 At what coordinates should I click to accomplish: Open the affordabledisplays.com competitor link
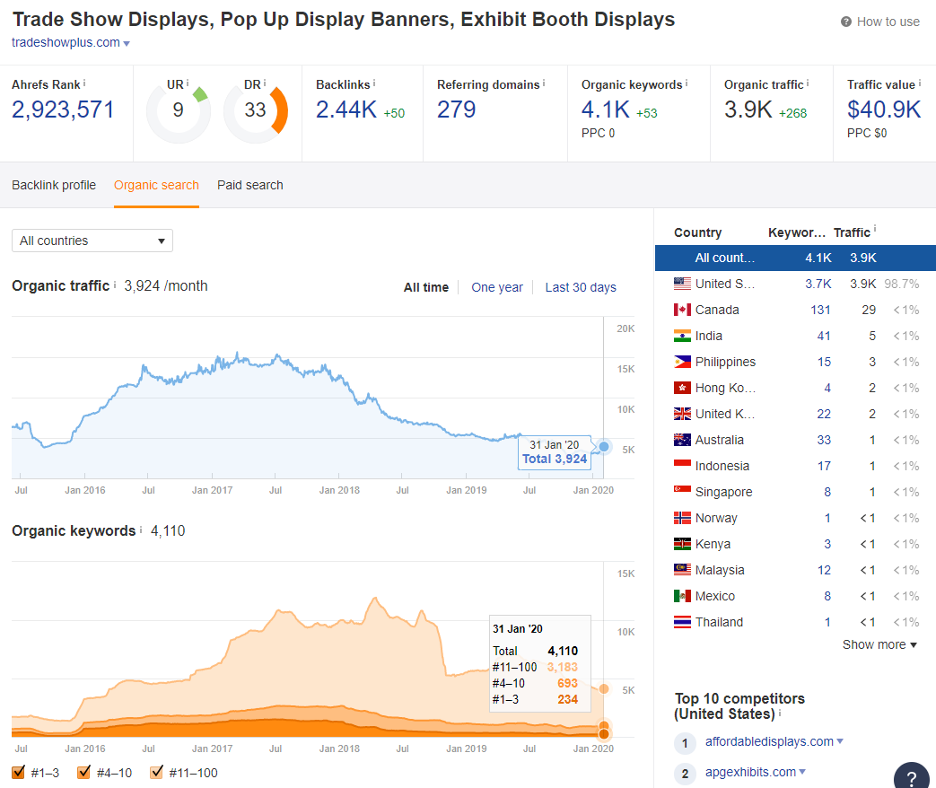[769, 741]
